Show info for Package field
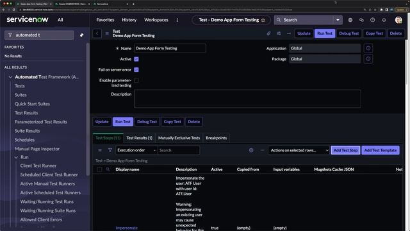 (x=368, y=59)
